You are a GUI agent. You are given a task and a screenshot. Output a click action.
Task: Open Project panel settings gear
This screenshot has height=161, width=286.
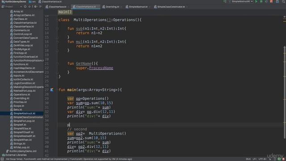click(x=36, y=7)
